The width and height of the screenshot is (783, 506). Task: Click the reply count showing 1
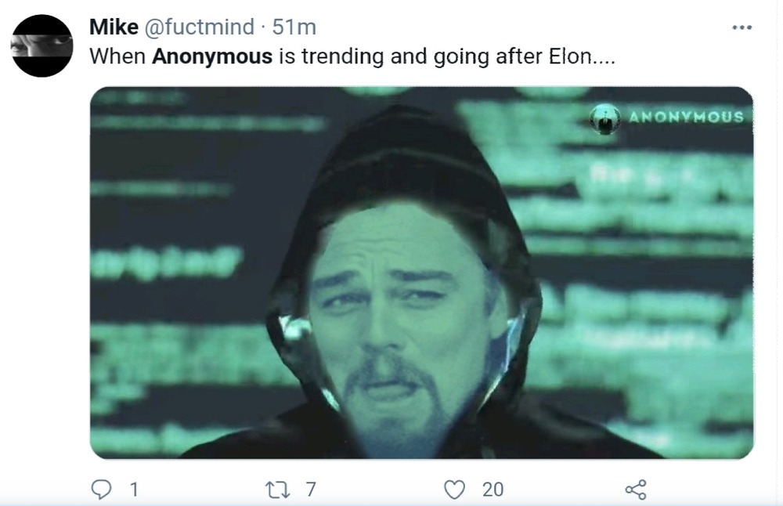coord(133,490)
